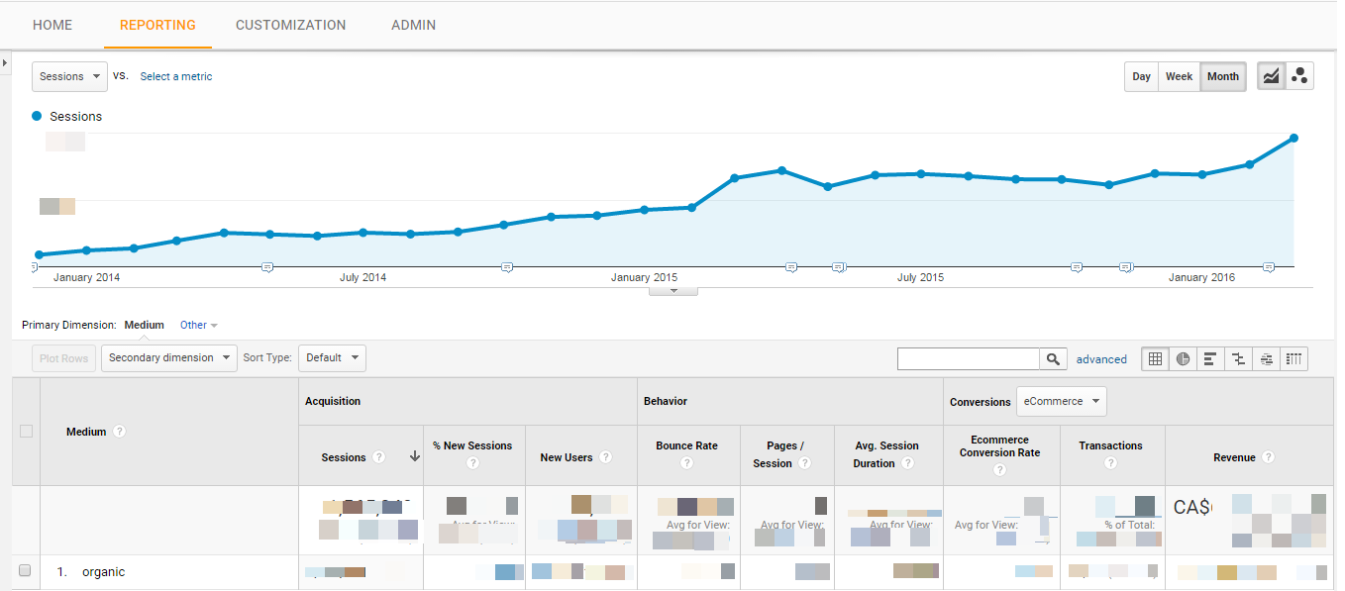Click inside the table search field
1345x591 pixels.
[968, 359]
